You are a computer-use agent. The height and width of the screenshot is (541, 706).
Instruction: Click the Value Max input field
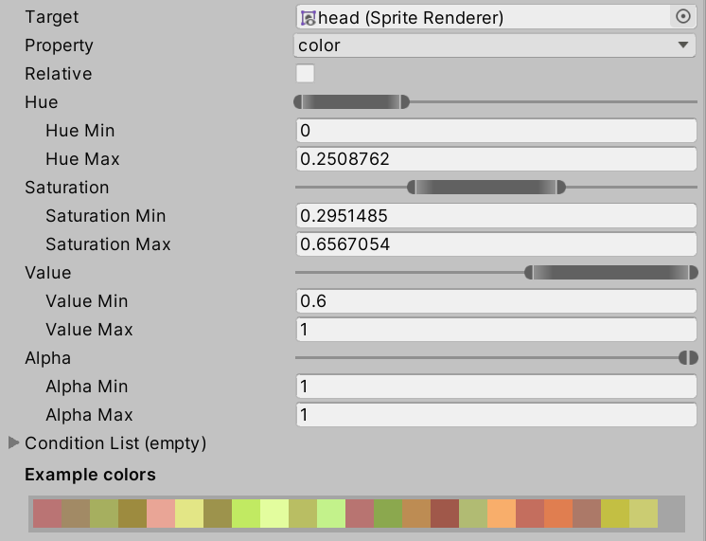(x=496, y=330)
